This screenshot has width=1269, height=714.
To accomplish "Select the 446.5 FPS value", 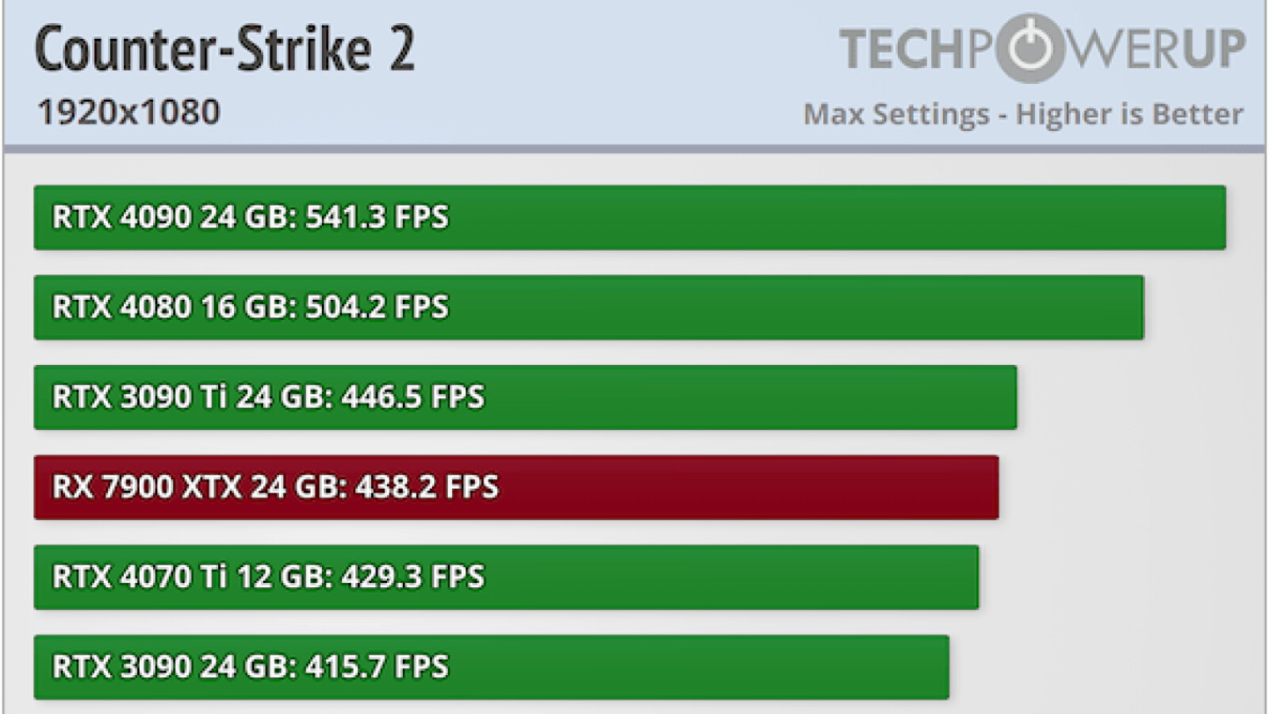I will click(412, 397).
